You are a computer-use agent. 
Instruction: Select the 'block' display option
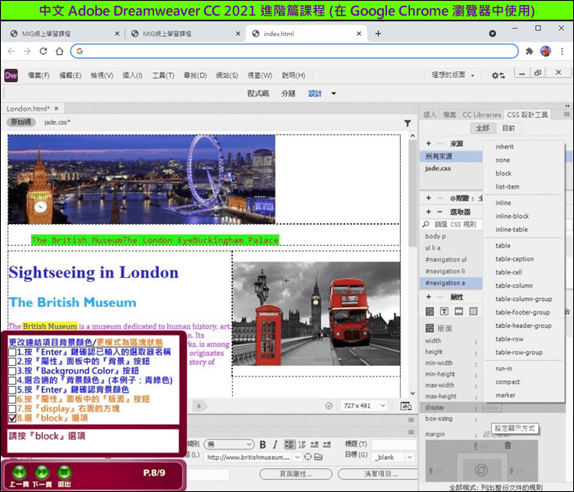[x=503, y=174]
